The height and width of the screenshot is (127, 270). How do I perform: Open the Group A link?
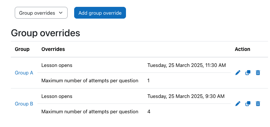tap(24, 73)
